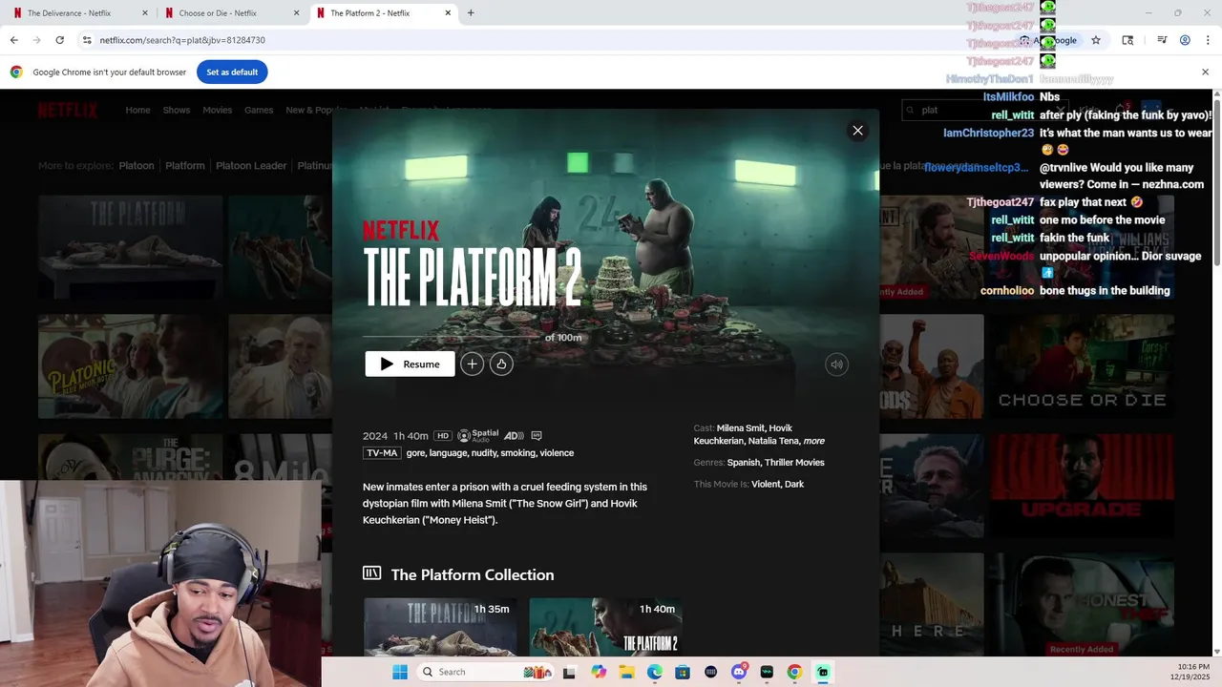The height and width of the screenshot is (687, 1222).
Task: Open The Platform 2 collection thumbnail
Action: [x=605, y=627]
